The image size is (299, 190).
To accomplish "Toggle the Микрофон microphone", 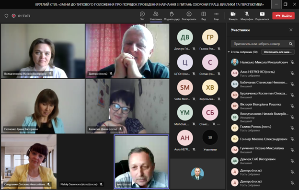I will [x=247, y=16].
